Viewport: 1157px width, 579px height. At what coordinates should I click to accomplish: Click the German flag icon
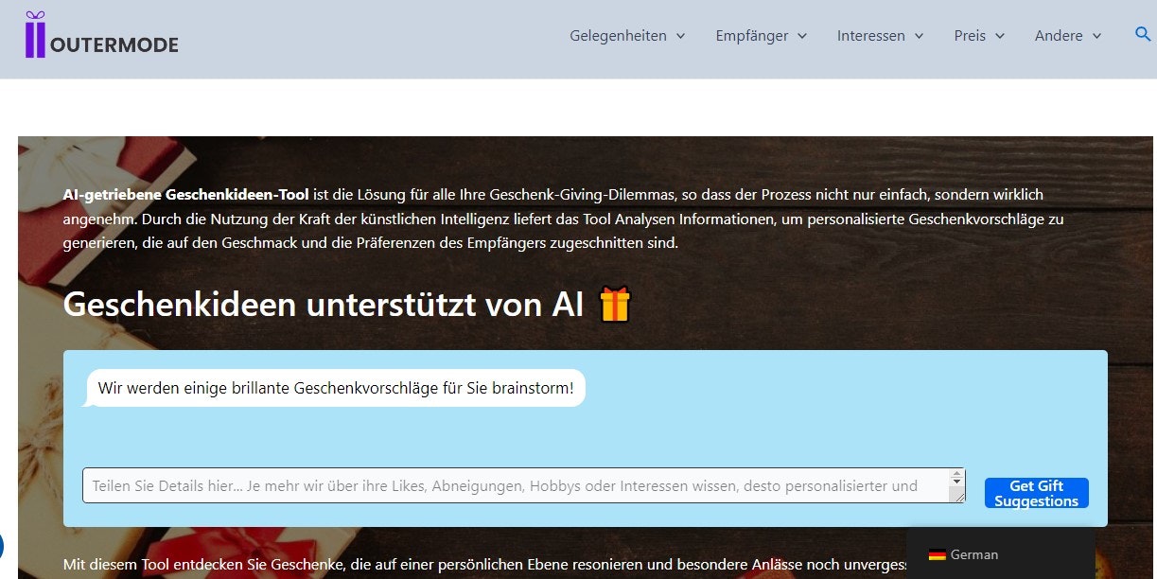937,555
